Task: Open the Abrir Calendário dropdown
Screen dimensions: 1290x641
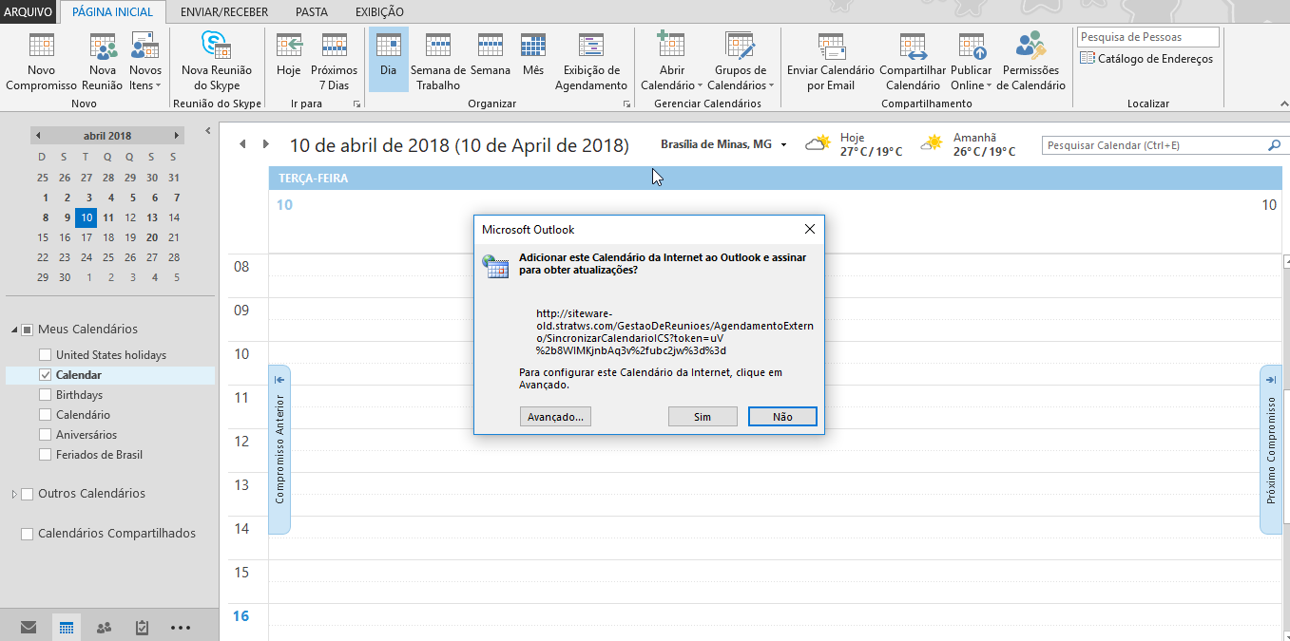Action: pyautogui.click(x=672, y=62)
